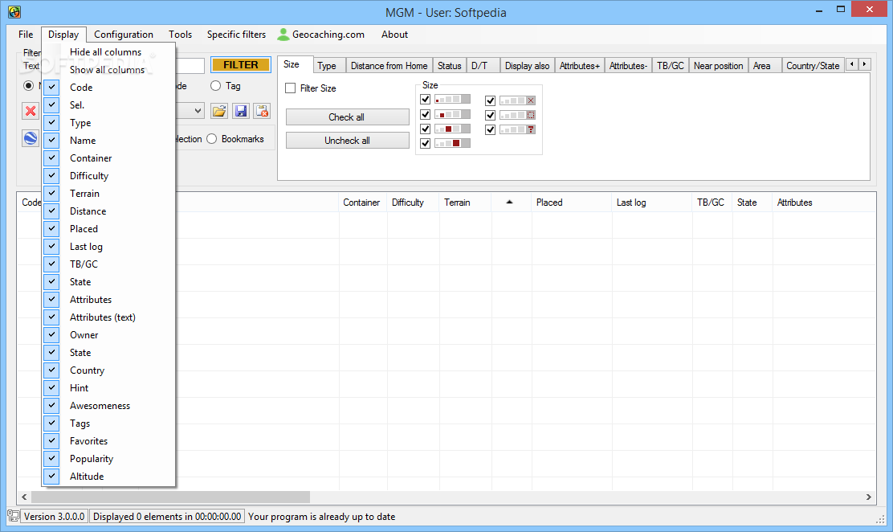
Task: Open filter file with the folder icon
Action: pos(219,111)
